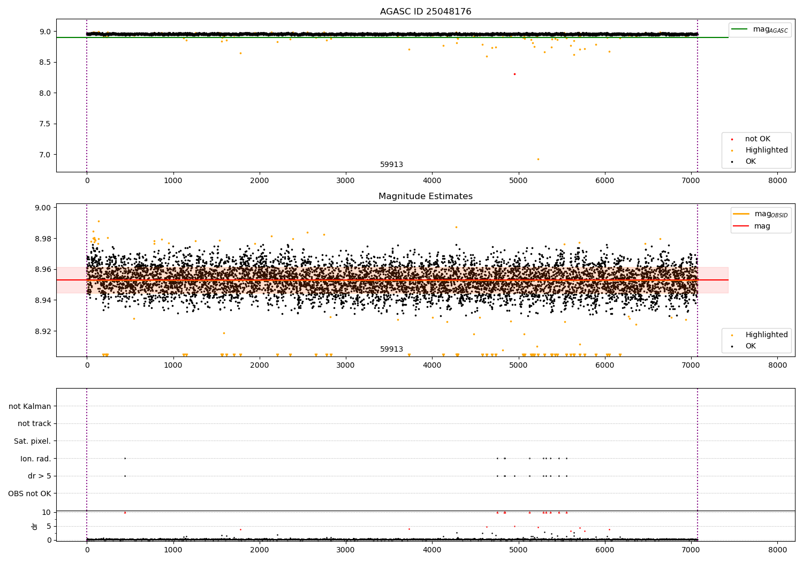Click the 8.92 y-axis tick label in middle plot

42,331
